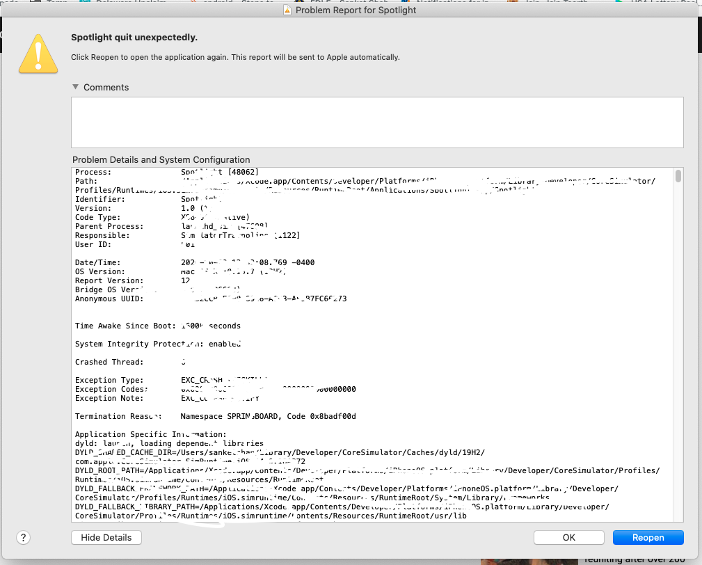
Task: Collapse the Comments disclosure triangle
Action: pos(75,87)
